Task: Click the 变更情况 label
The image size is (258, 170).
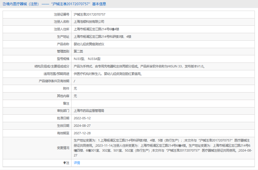Action: (63, 148)
